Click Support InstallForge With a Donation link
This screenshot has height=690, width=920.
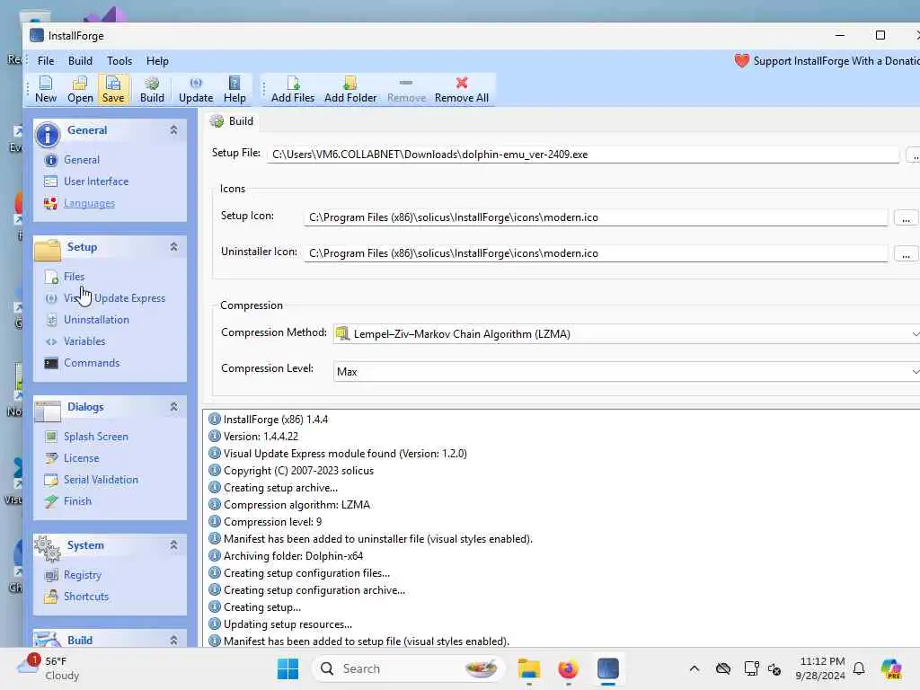[x=827, y=61]
